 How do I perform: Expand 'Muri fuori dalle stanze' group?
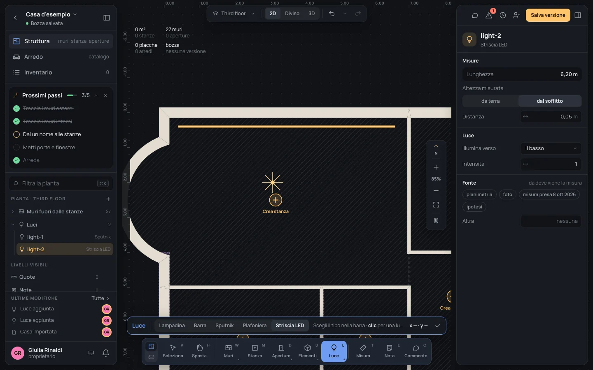pyautogui.click(x=13, y=211)
